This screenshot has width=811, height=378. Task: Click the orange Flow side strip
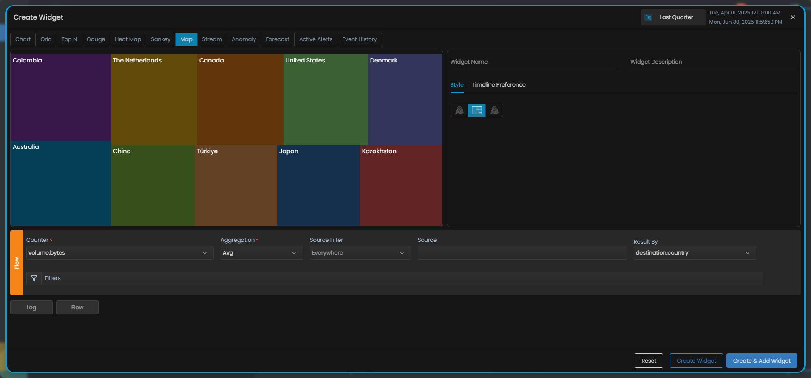coord(17,263)
